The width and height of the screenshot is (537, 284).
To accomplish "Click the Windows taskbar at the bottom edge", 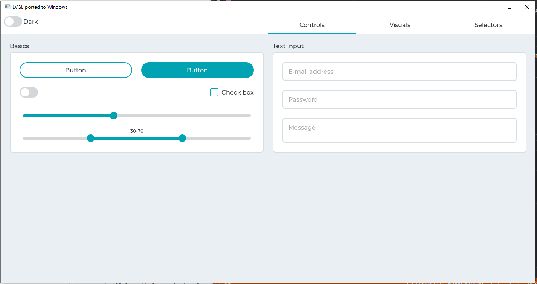I will tap(268, 282).
